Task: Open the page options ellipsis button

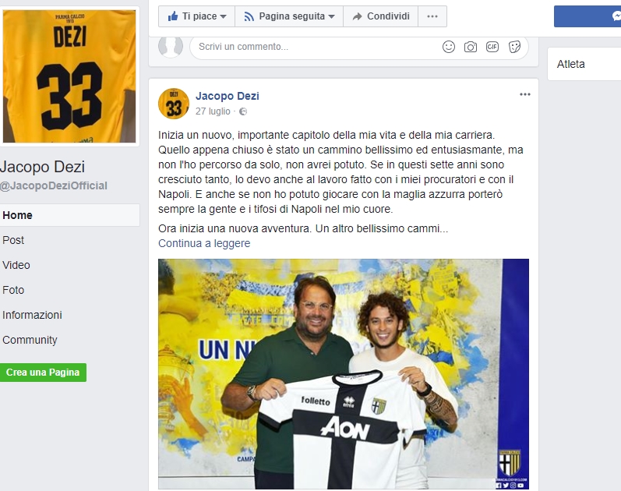Action: pyautogui.click(x=432, y=16)
